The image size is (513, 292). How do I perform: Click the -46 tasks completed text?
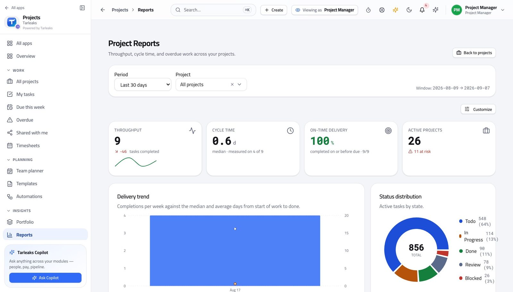pyautogui.click(x=137, y=152)
